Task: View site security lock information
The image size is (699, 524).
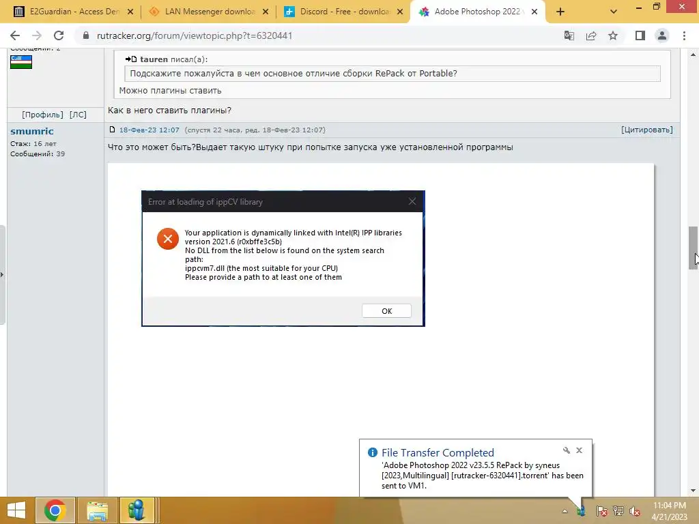Action: click(85, 35)
